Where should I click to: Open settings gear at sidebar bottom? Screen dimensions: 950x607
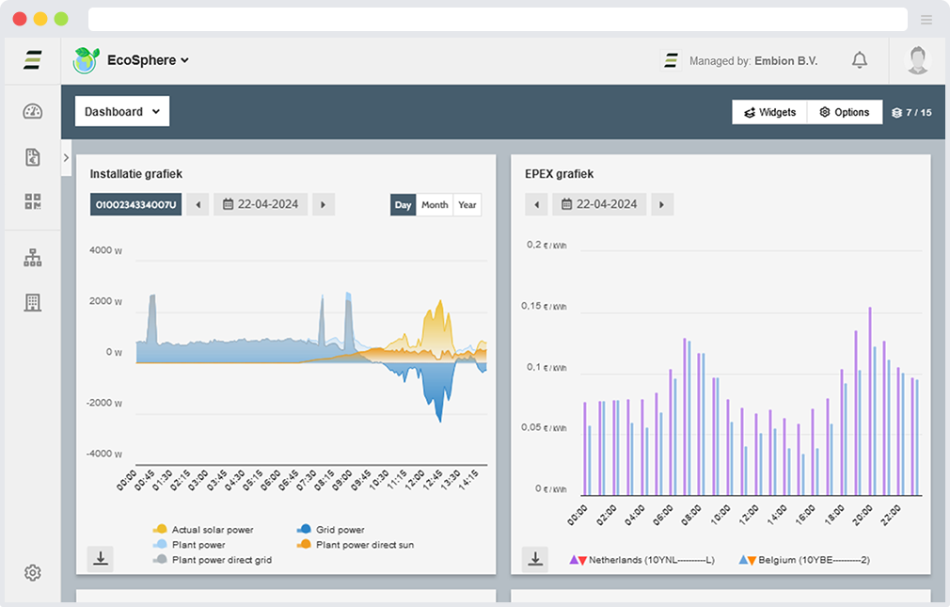coord(33,572)
